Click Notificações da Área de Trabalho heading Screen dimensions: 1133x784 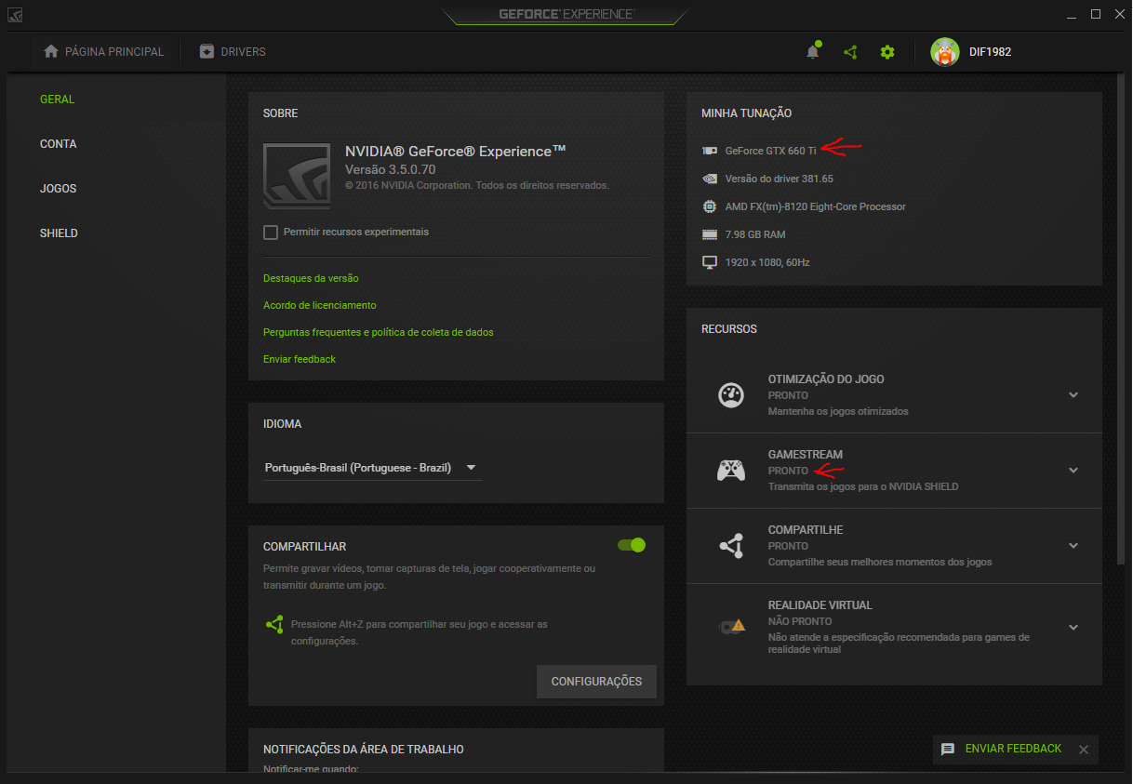point(364,750)
